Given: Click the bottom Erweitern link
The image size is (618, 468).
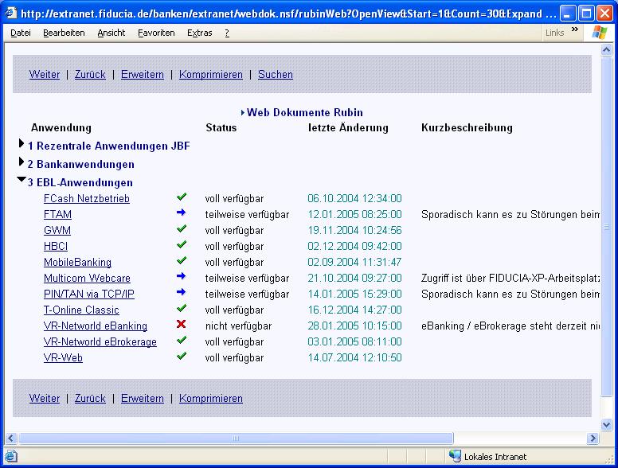Looking at the screenshot, I should coord(143,398).
